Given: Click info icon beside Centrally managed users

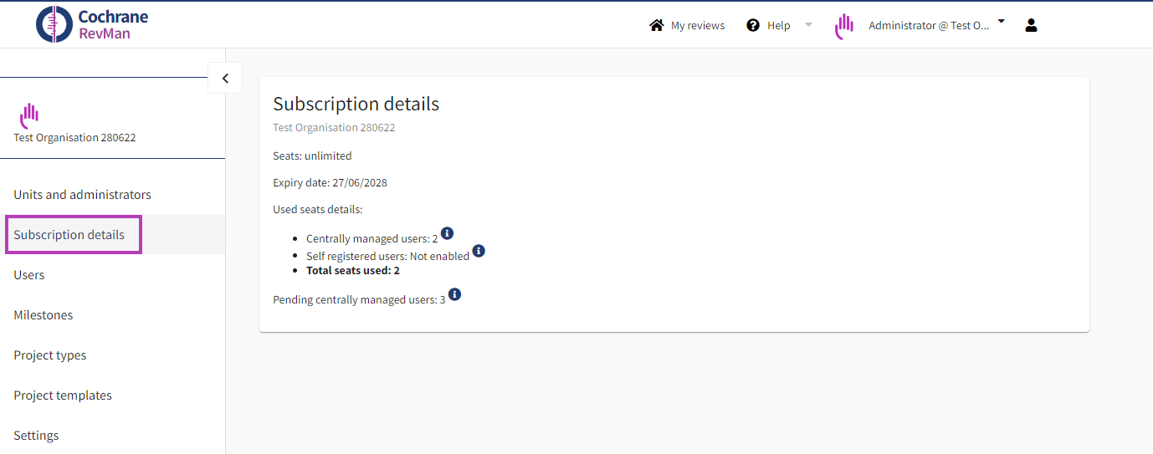Looking at the screenshot, I should [447, 233].
